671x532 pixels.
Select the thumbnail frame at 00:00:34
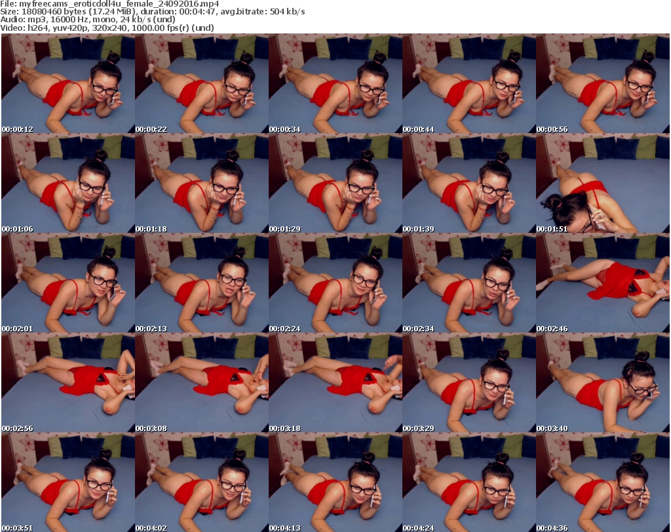(x=335, y=83)
